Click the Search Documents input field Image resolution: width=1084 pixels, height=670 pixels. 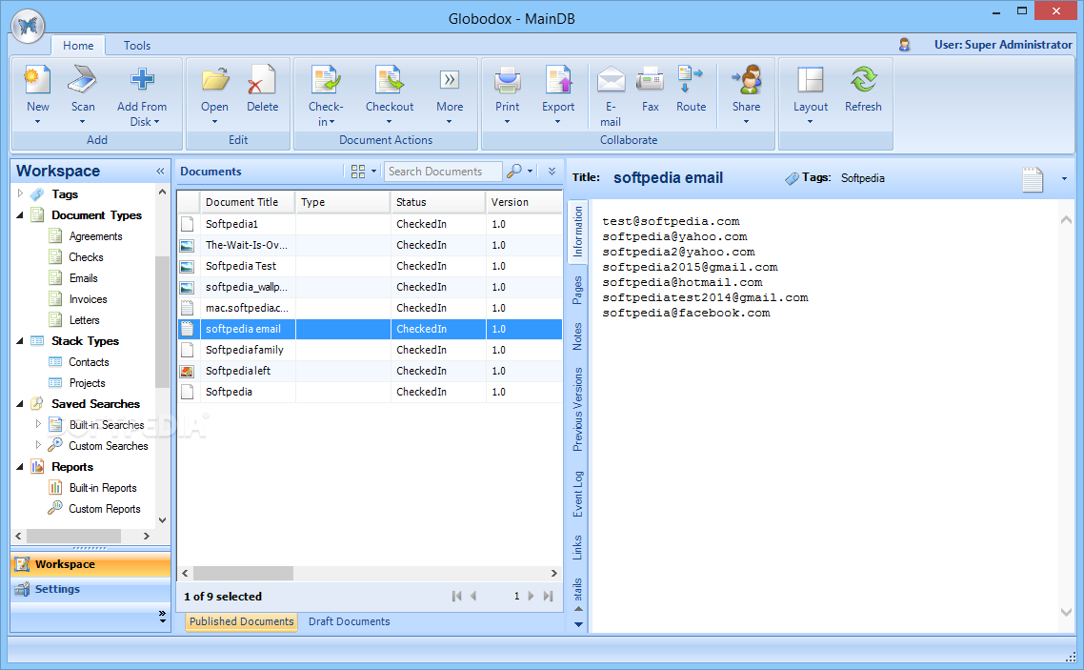442,172
